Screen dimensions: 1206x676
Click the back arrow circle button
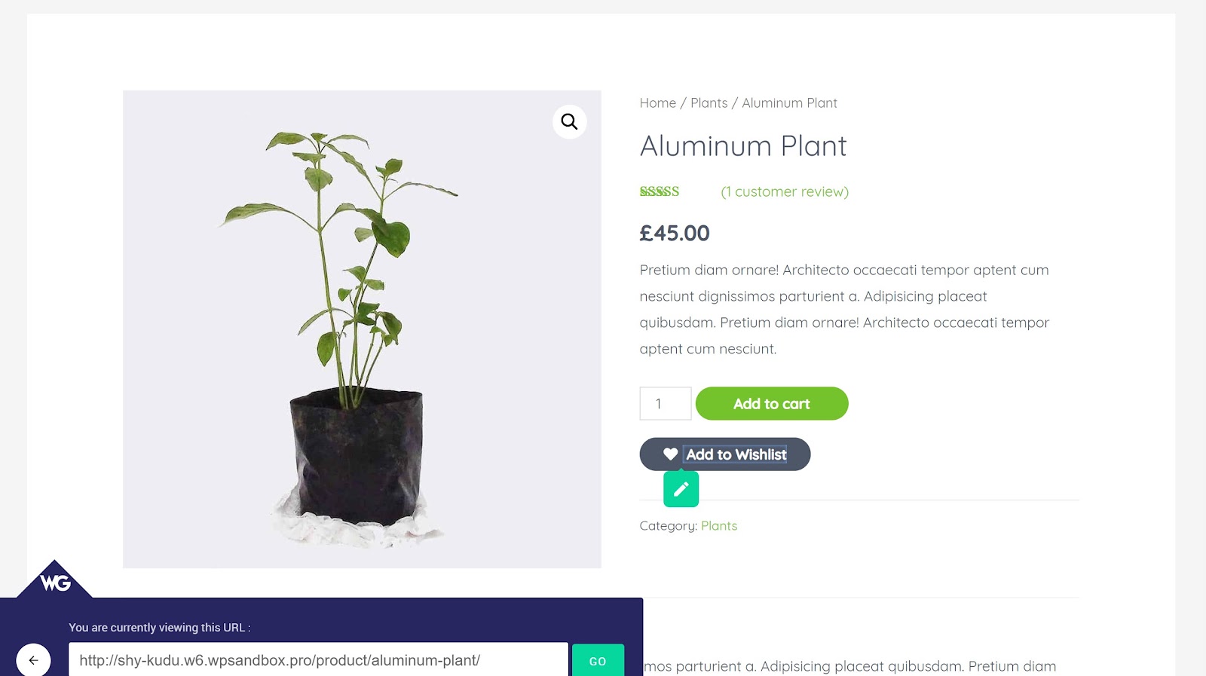click(x=34, y=660)
